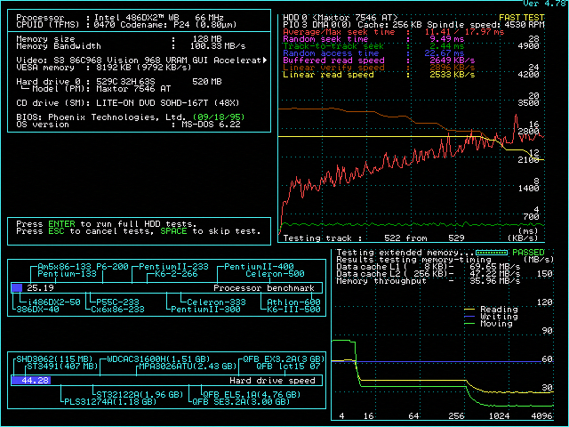Click the WDCAC31600H(1.51 GB) reference drive
Screen dimensions: 569x427
158,359
